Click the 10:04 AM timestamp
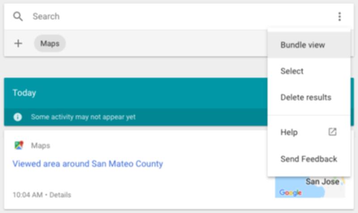The height and width of the screenshot is (213, 358). pyautogui.click(x=28, y=195)
